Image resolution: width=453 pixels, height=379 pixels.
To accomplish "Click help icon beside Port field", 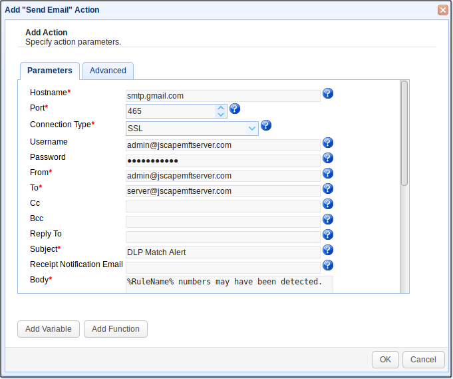I will pyautogui.click(x=234, y=109).
